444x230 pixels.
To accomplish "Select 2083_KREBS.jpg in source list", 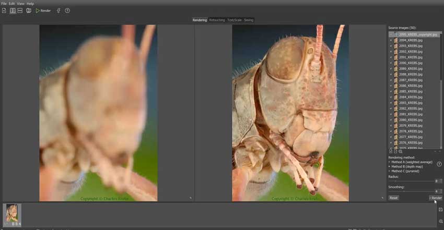I will click(411, 103).
